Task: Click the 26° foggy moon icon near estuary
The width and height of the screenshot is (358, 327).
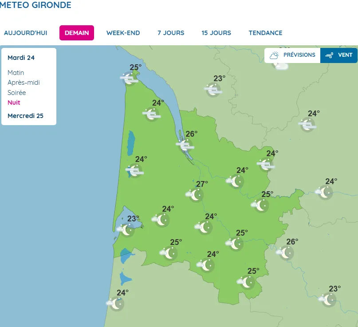Action: 185,145
